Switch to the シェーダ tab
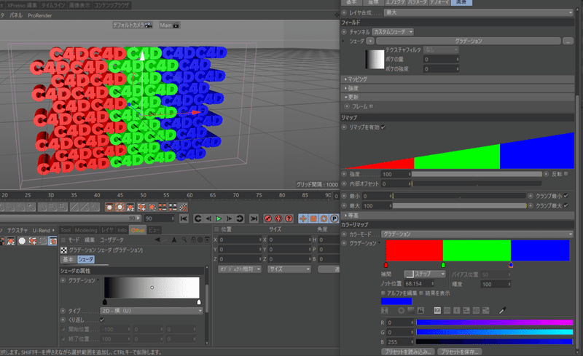Image resolution: width=583 pixels, height=356 pixels. pos(85,259)
